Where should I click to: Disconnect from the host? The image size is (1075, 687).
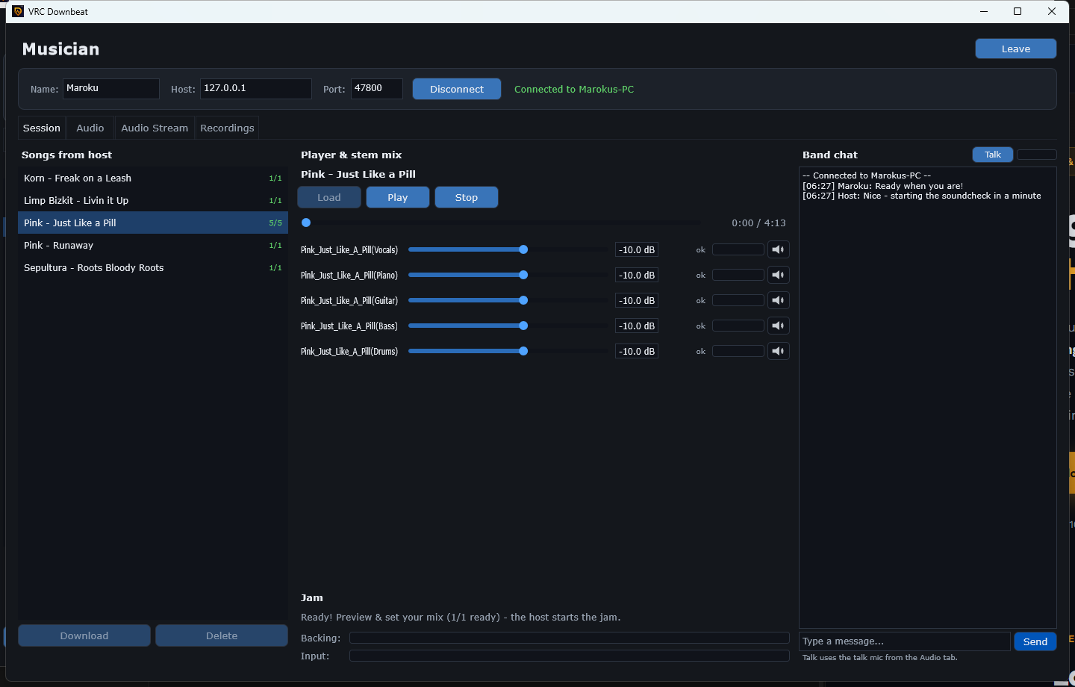[457, 89]
